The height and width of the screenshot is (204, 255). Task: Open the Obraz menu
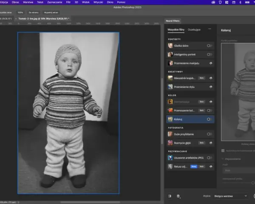(15, 2)
